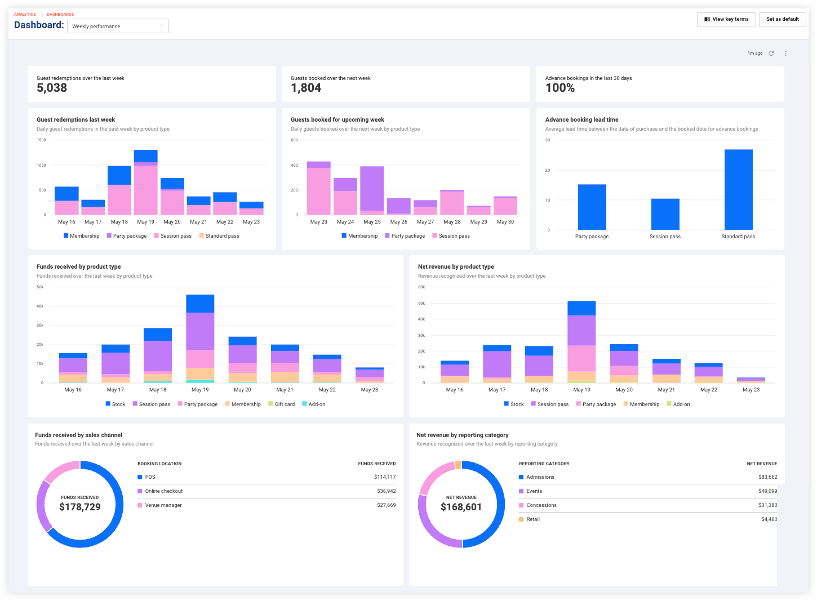The width and height of the screenshot is (817, 601).
Task: Click the May 18 bar in Guest redemptions chart
Action: [x=119, y=190]
